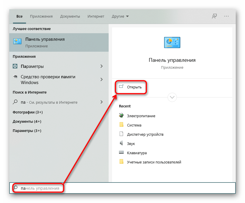The width and height of the screenshot is (245, 203).
Task: Click the Открыть button
Action: pyautogui.click(x=131, y=87)
